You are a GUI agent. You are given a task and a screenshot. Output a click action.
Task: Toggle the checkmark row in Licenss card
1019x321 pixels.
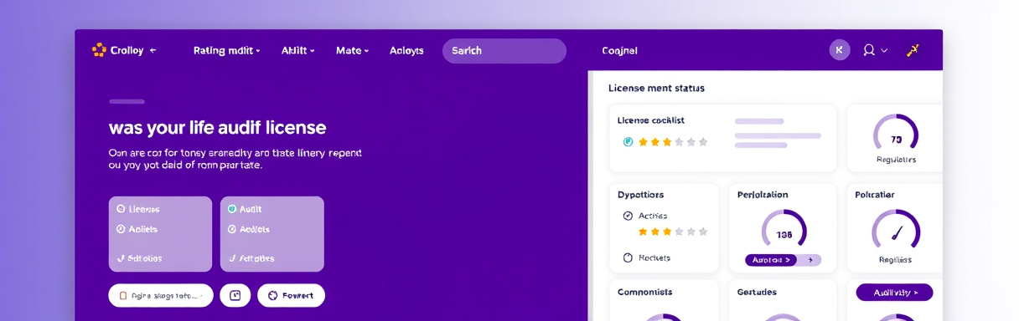tap(139, 258)
